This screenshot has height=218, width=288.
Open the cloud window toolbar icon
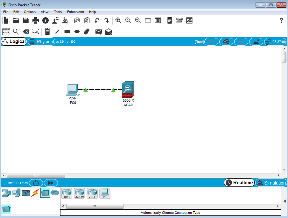189,20
